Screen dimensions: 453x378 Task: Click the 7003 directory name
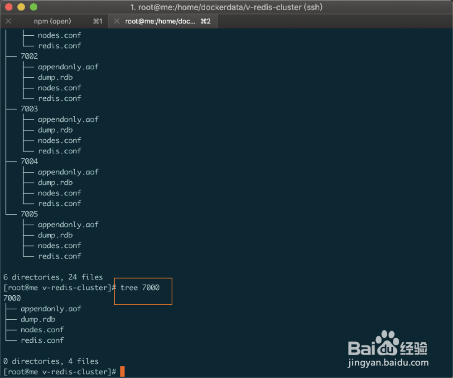(29, 109)
